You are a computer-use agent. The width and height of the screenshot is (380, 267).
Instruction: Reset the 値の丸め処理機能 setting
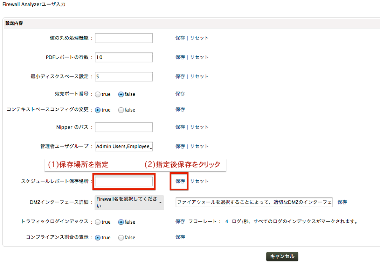click(x=199, y=38)
